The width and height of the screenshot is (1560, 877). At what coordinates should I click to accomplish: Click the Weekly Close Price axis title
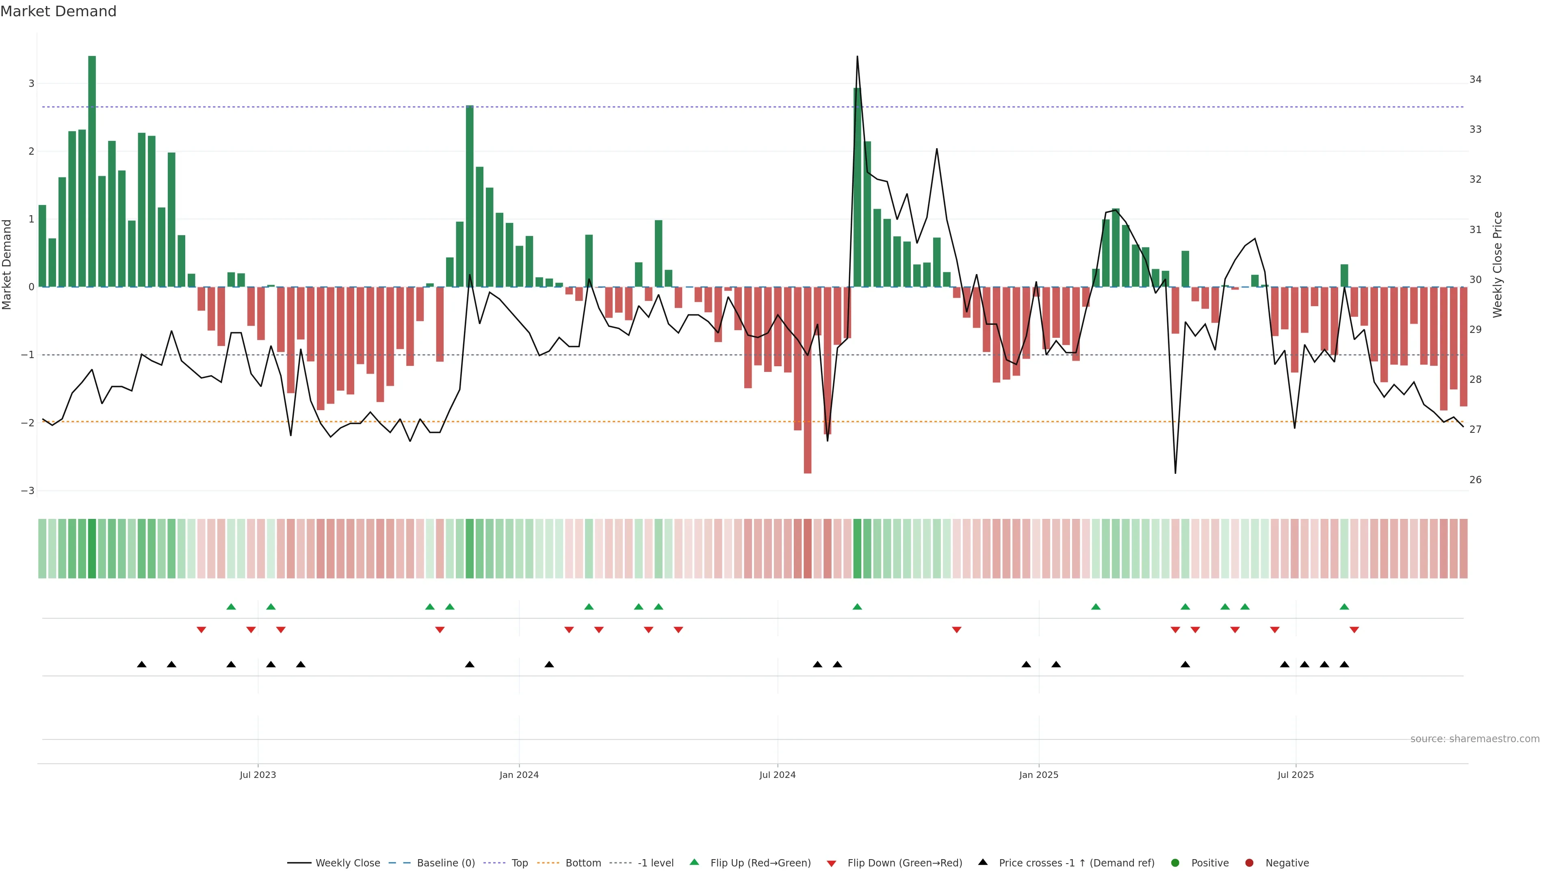click(1497, 264)
